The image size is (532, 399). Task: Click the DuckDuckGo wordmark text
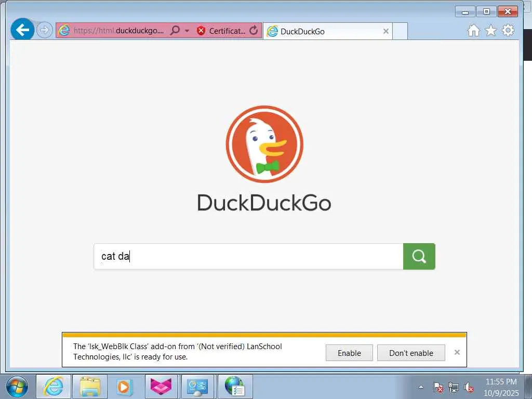(x=264, y=203)
